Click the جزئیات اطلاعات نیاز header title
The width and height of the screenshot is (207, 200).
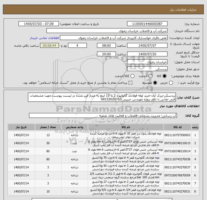pos(183,10)
